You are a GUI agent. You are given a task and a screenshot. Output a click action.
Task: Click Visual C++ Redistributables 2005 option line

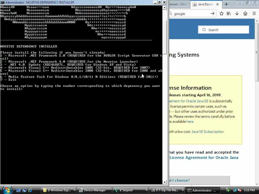pos(75,68)
